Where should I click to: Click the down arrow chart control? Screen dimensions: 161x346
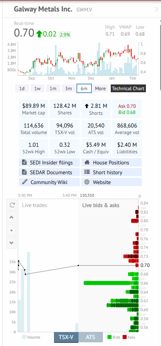(12, 243)
